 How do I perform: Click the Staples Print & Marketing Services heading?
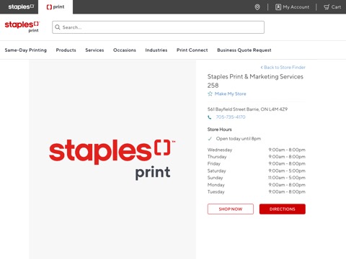(255, 81)
